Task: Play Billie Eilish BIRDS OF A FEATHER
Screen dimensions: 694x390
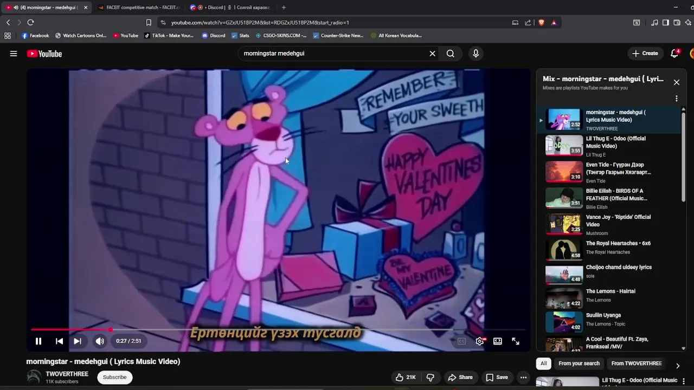Action: [609, 198]
